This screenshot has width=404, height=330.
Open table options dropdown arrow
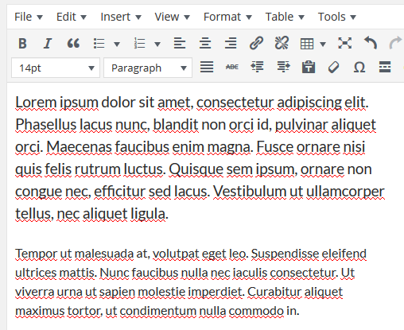coord(323,44)
